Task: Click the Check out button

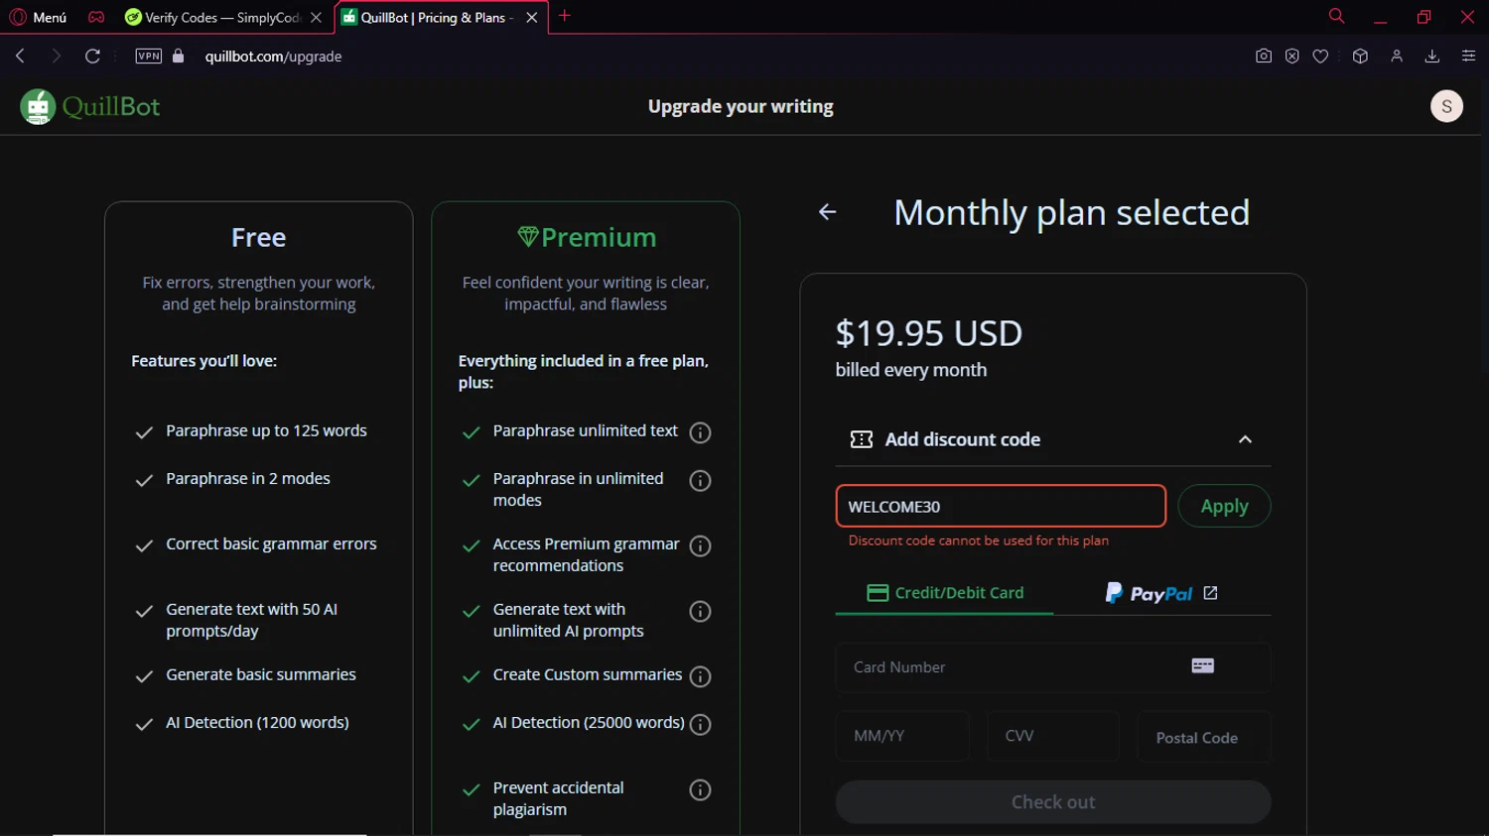Action: click(x=1052, y=802)
